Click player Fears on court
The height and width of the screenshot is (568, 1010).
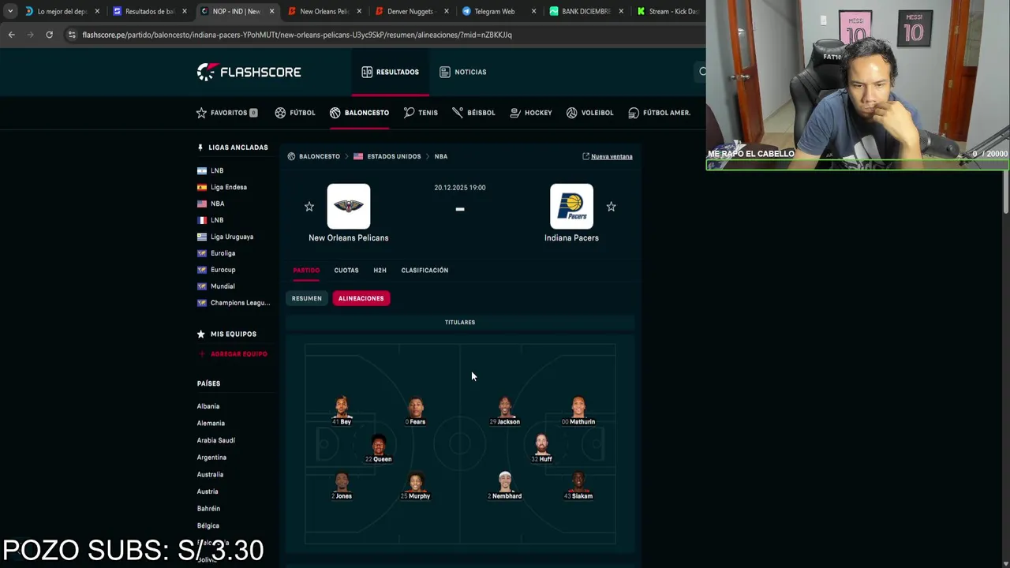point(416,411)
